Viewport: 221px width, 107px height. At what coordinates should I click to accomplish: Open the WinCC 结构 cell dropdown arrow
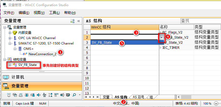(162, 37)
